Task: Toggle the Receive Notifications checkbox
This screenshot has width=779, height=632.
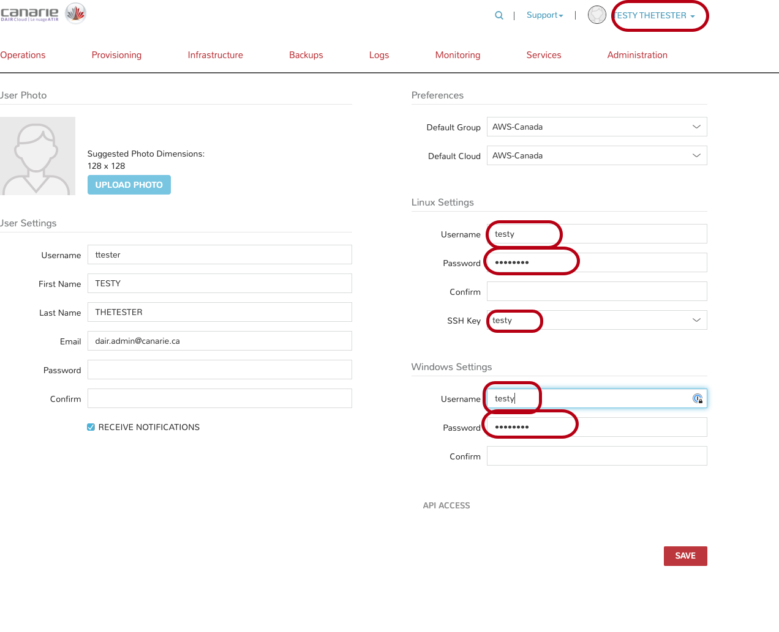Action: (x=91, y=427)
